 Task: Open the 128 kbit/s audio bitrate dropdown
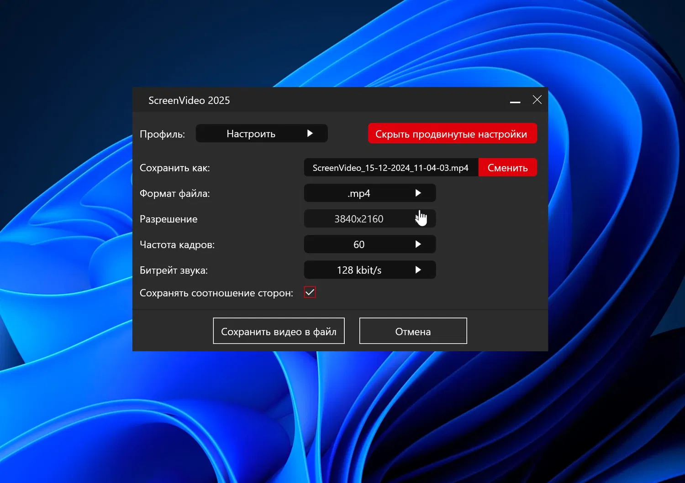[370, 270]
